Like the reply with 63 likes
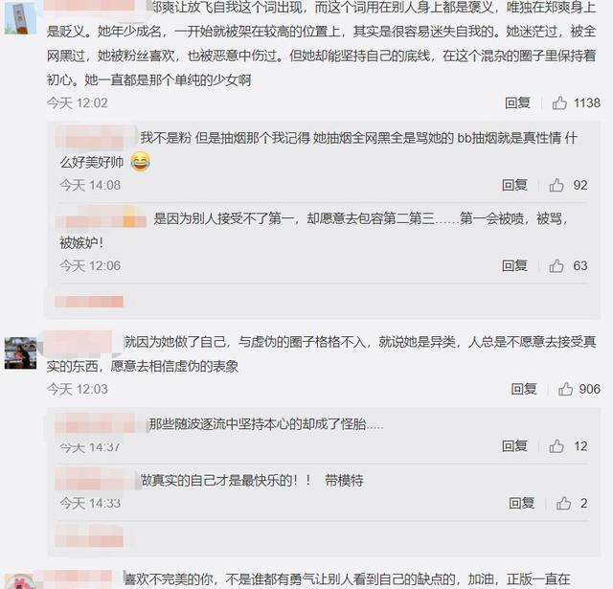Image resolution: width=613 pixels, height=589 pixels. [x=556, y=266]
